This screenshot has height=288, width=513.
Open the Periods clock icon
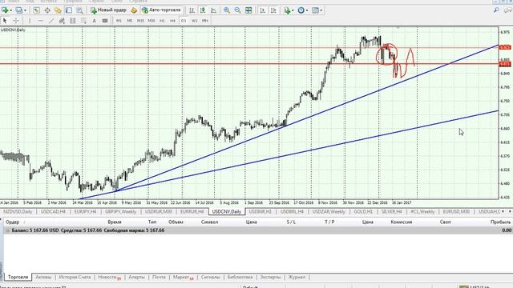click(301, 10)
